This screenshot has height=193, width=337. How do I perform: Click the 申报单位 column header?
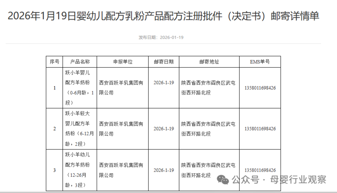(x=122, y=62)
